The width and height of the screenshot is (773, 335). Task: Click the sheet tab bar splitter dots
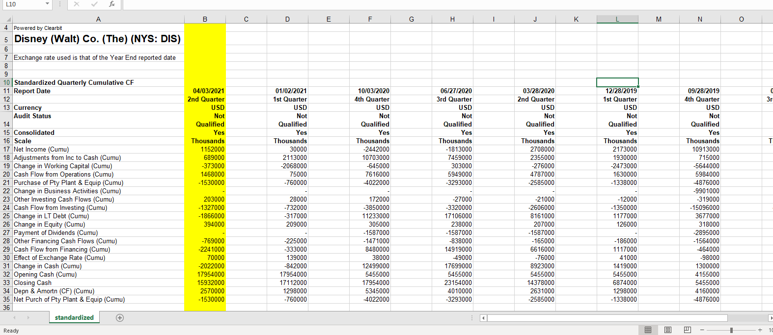[472, 318]
